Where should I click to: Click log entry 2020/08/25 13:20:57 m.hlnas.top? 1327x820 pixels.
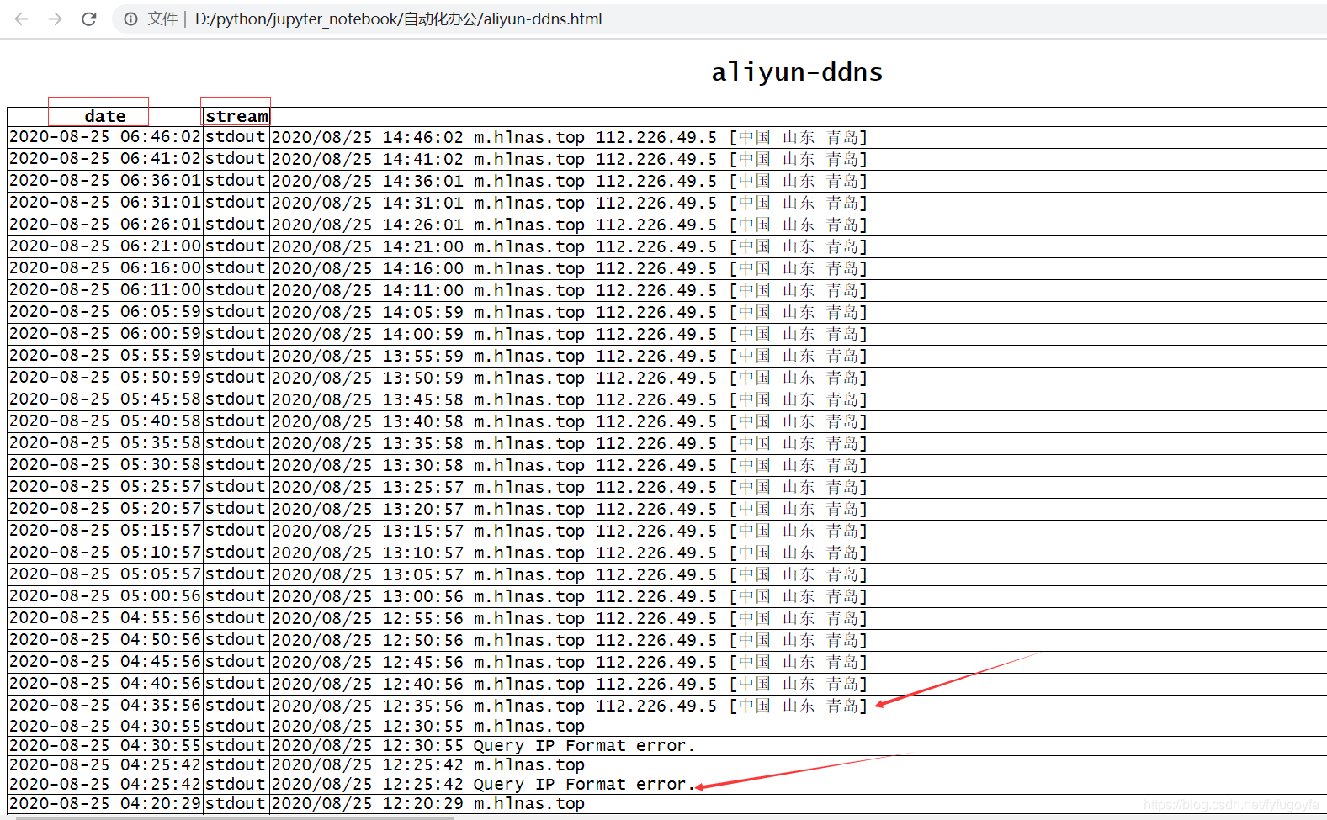569,509
